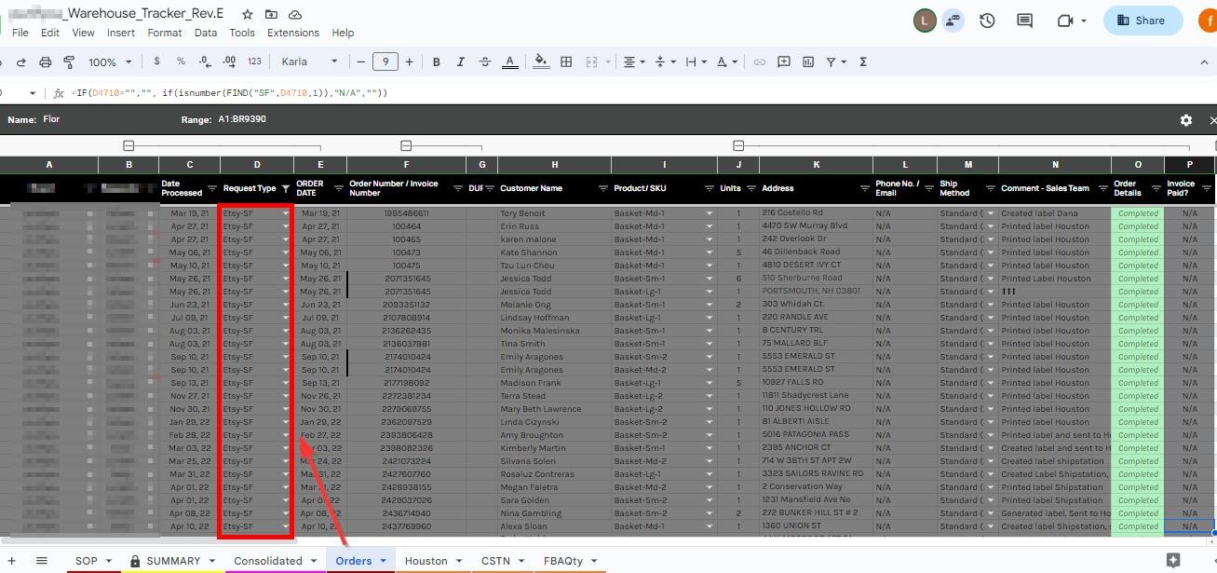Click the move-to-folder icon
Viewport: 1217px width, 573px height.
[x=271, y=15]
